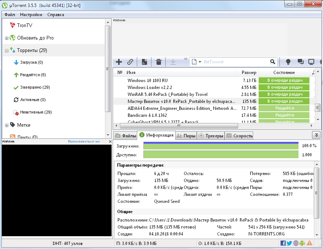
Task: Open the Файл menu
Action: point(10,15)
